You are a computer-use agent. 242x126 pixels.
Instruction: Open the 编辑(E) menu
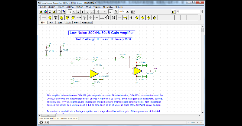[52, 7]
